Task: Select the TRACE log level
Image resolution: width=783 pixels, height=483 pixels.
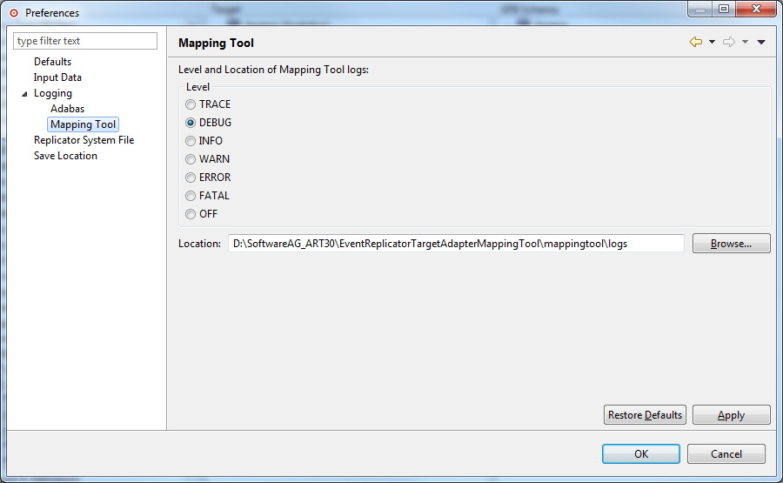Action: pyautogui.click(x=191, y=104)
